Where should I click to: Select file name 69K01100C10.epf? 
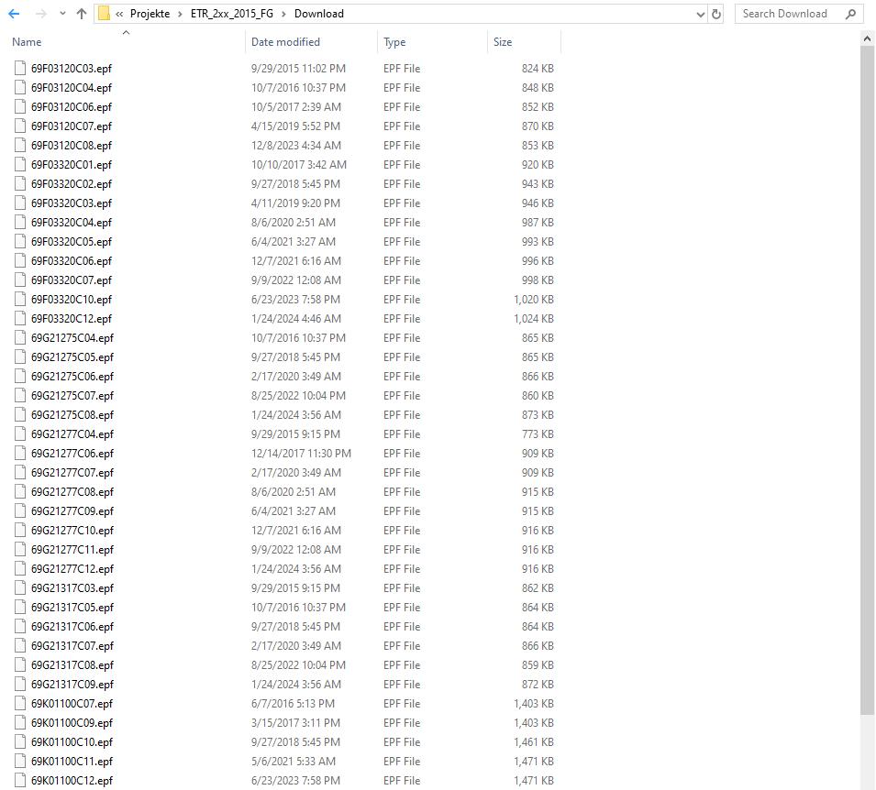pyautogui.click(x=72, y=742)
